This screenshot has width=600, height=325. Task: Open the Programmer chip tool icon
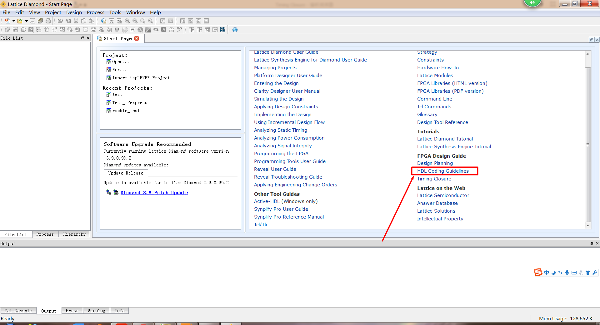[x=125, y=30]
